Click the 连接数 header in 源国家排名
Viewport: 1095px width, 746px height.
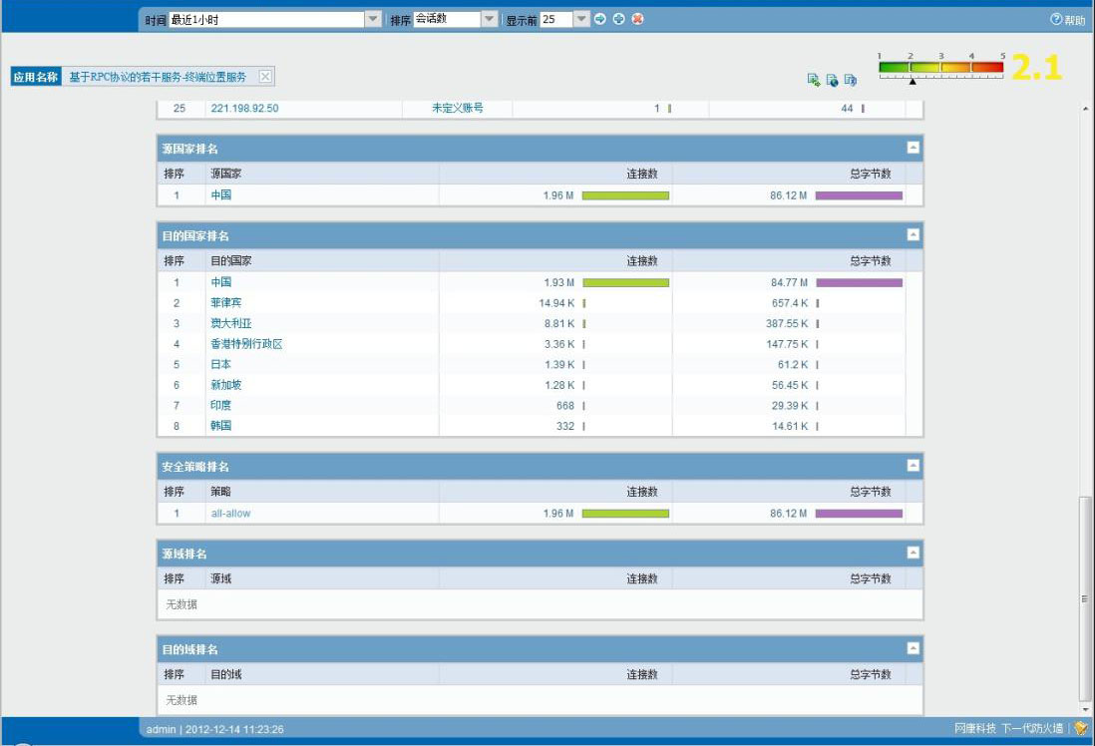pos(642,174)
